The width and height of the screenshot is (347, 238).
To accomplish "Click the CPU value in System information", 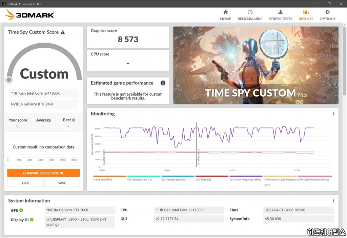I will [x=189, y=210].
